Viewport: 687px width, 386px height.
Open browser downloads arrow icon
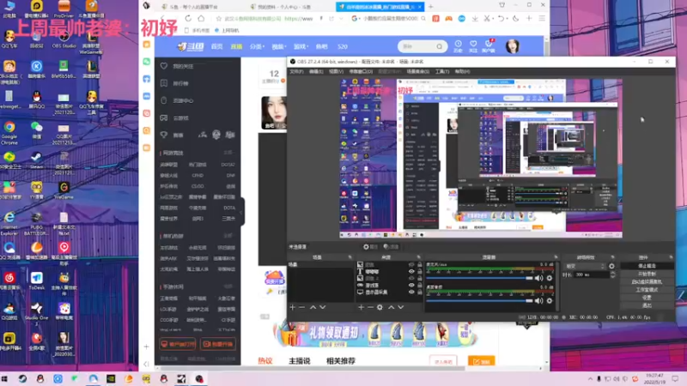pos(475,18)
